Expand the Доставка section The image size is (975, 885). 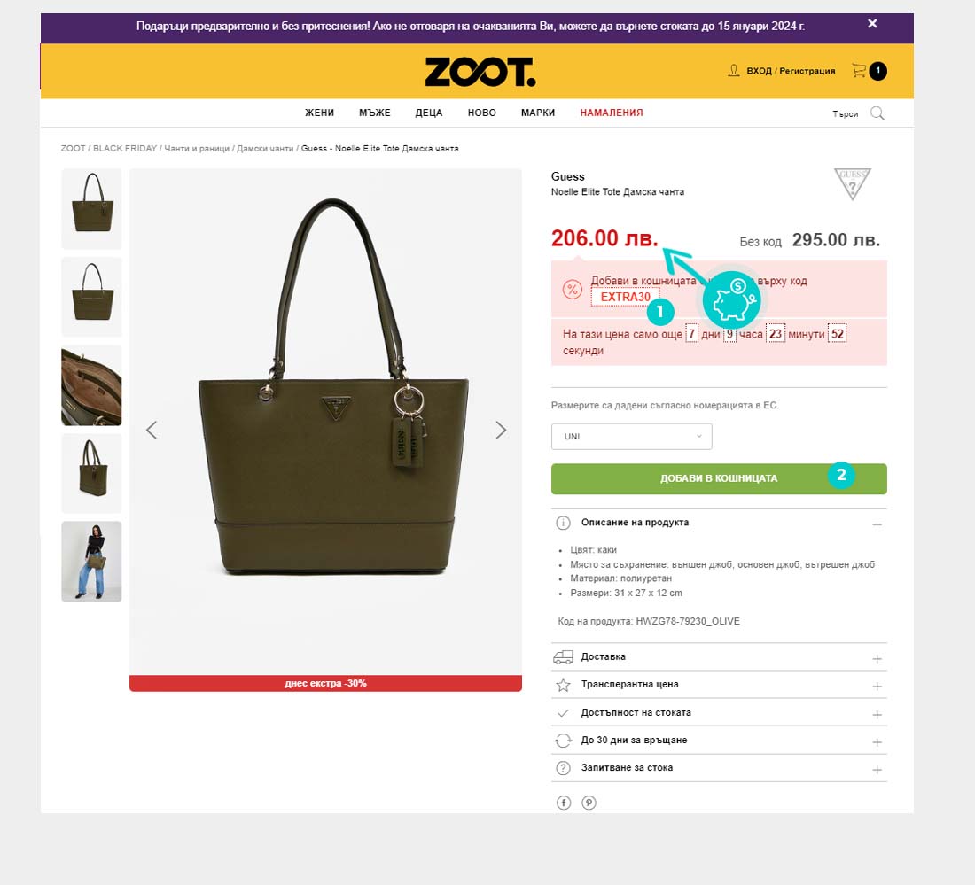tap(719, 657)
